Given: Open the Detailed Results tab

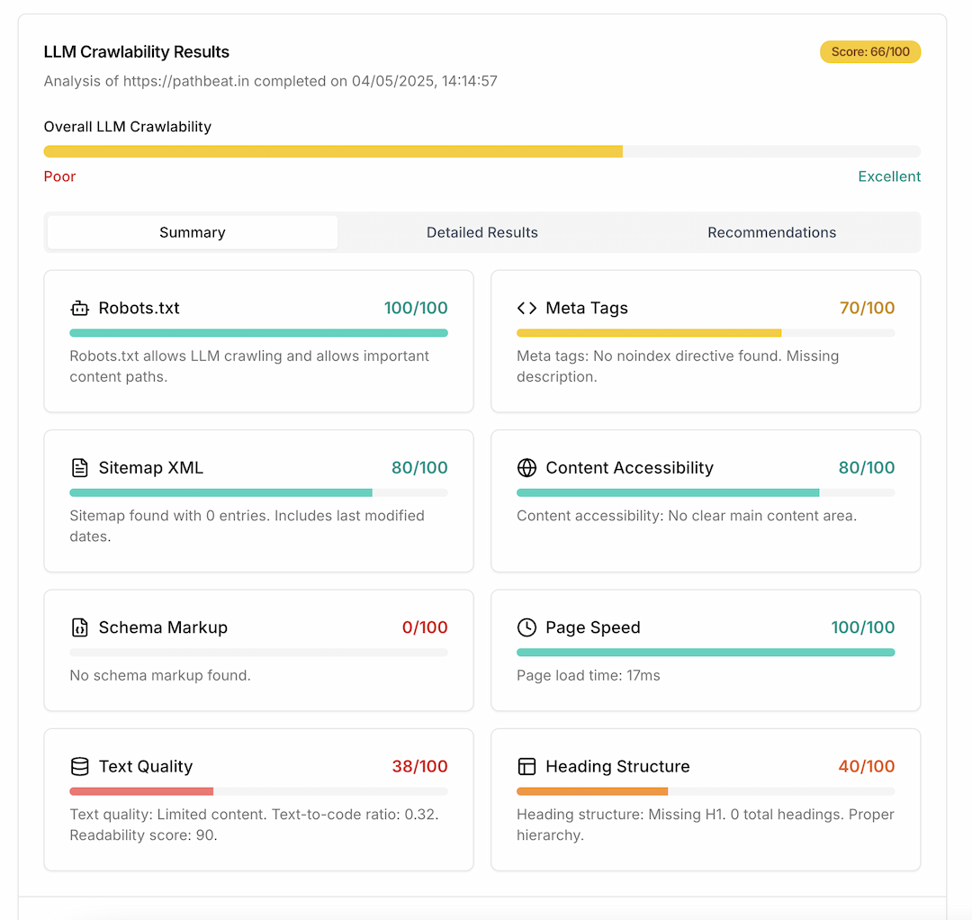Looking at the screenshot, I should point(482,232).
